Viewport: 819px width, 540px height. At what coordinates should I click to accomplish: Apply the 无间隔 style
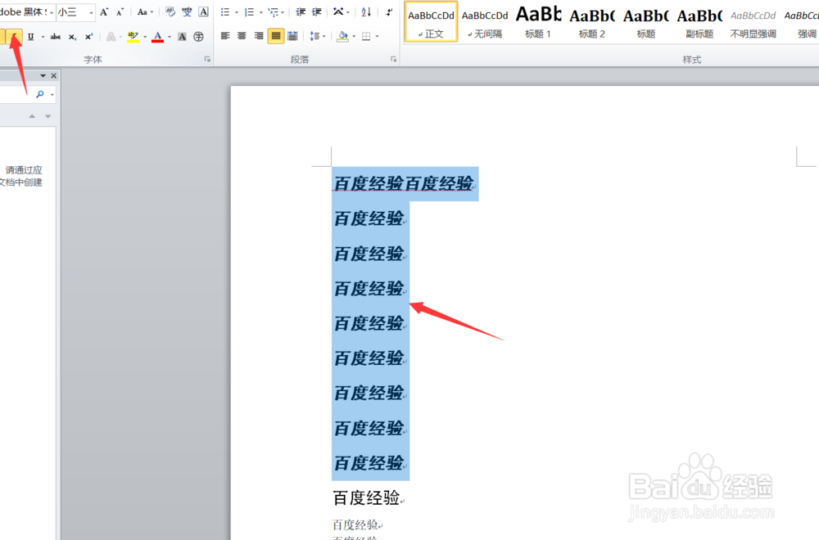coord(485,22)
